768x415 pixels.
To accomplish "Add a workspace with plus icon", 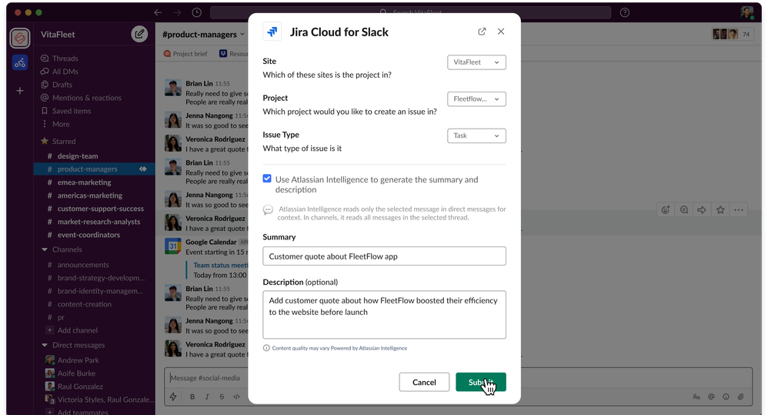I will pos(19,91).
